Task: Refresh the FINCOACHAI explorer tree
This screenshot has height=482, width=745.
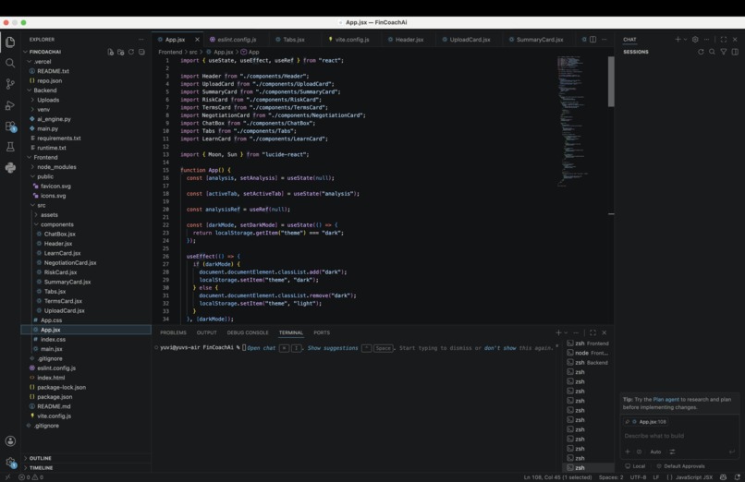Action: click(131, 53)
